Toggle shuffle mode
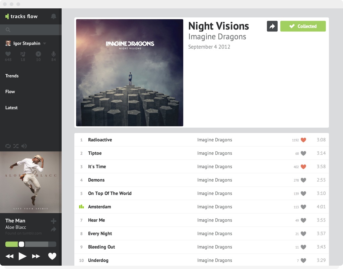 tap(16, 146)
